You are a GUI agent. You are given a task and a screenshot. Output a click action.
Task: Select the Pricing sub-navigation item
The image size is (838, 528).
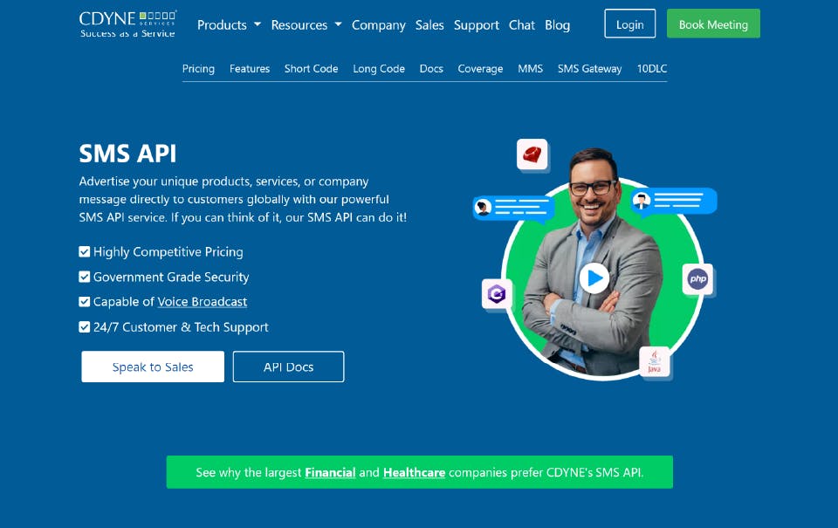[198, 68]
